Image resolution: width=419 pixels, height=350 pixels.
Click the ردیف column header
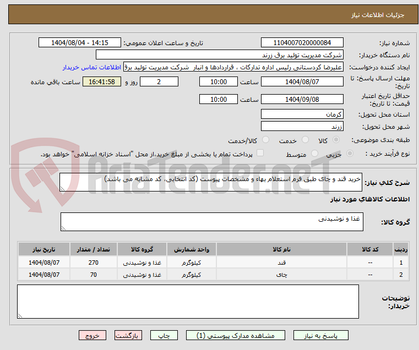click(x=401, y=249)
